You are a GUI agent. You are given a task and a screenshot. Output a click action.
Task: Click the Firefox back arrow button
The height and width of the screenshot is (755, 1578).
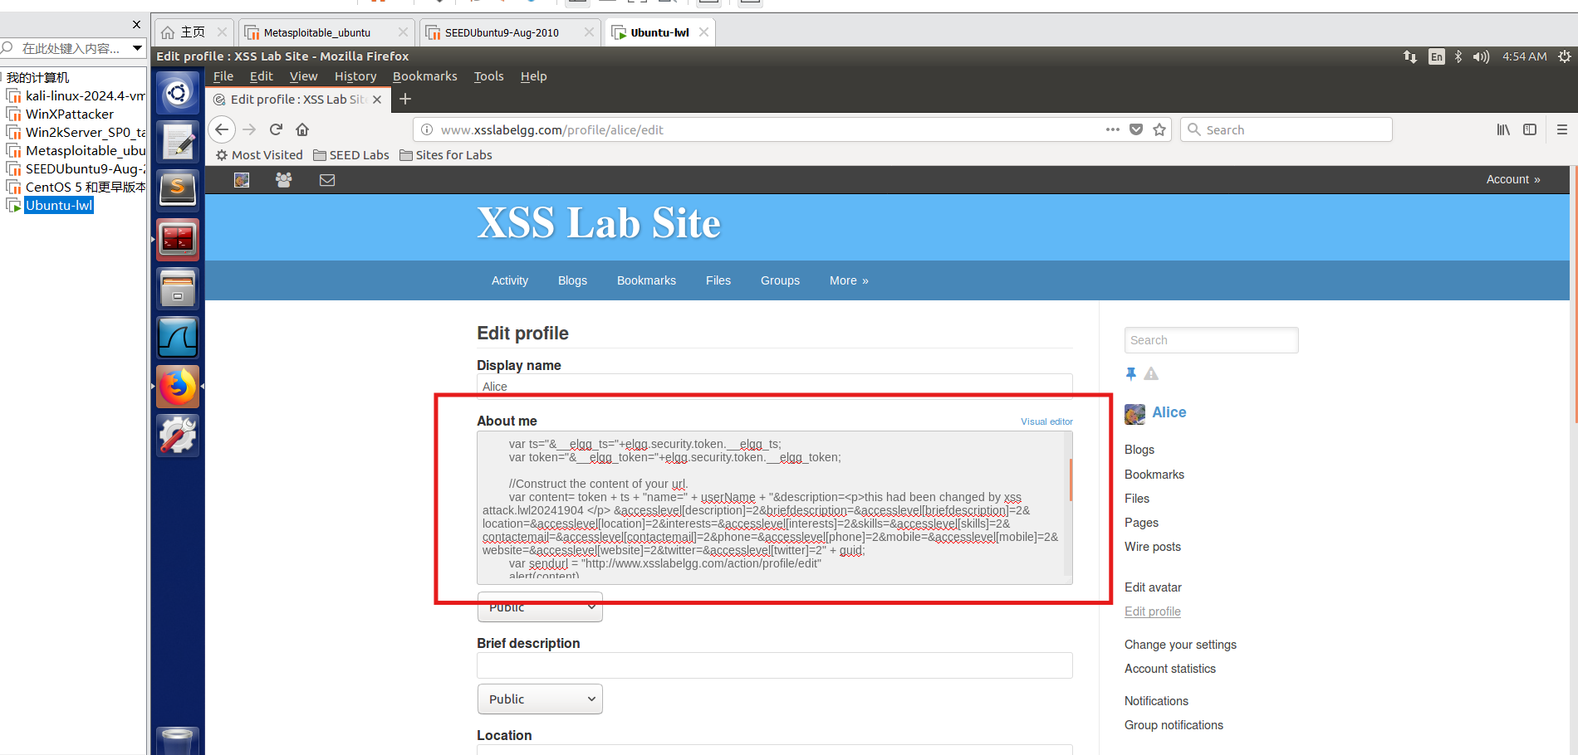click(x=222, y=129)
